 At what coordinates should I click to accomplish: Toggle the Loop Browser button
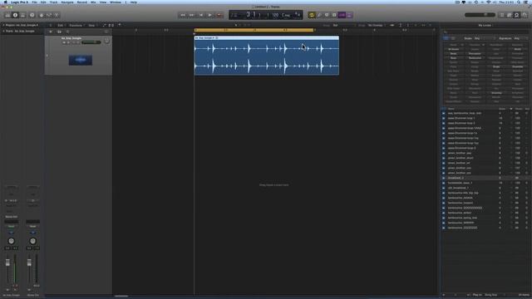(x=517, y=15)
